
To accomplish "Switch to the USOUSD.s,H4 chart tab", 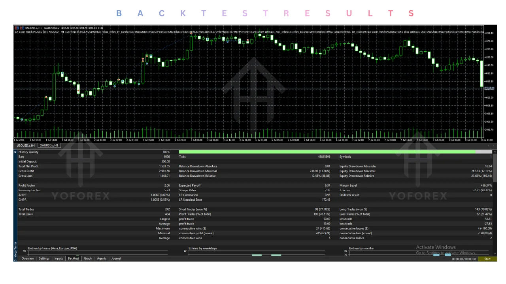I will click(x=26, y=146).
